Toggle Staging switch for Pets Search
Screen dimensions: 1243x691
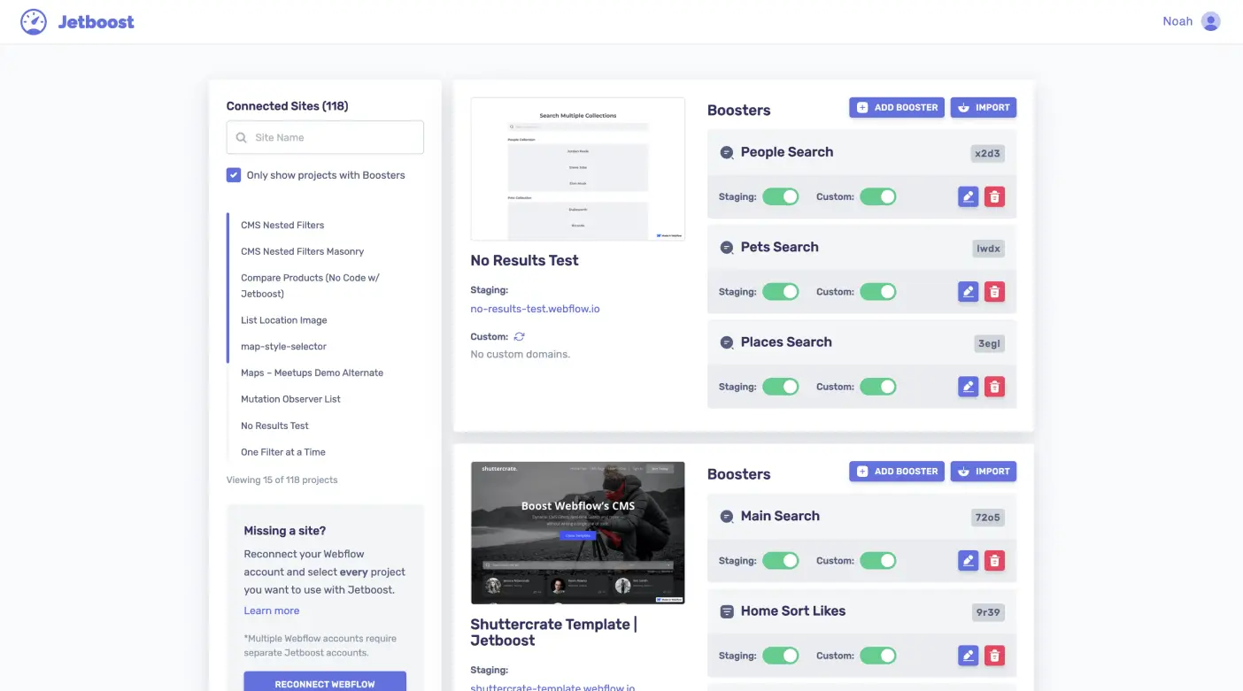click(781, 291)
